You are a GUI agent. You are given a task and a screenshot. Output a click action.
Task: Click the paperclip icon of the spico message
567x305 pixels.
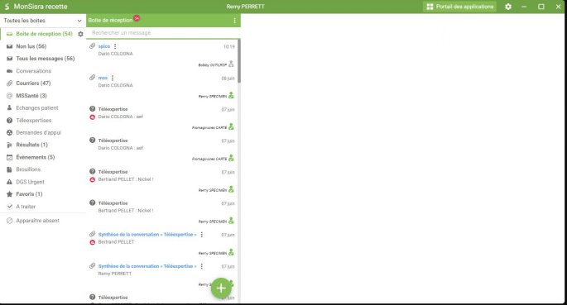click(x=92, y=45)
